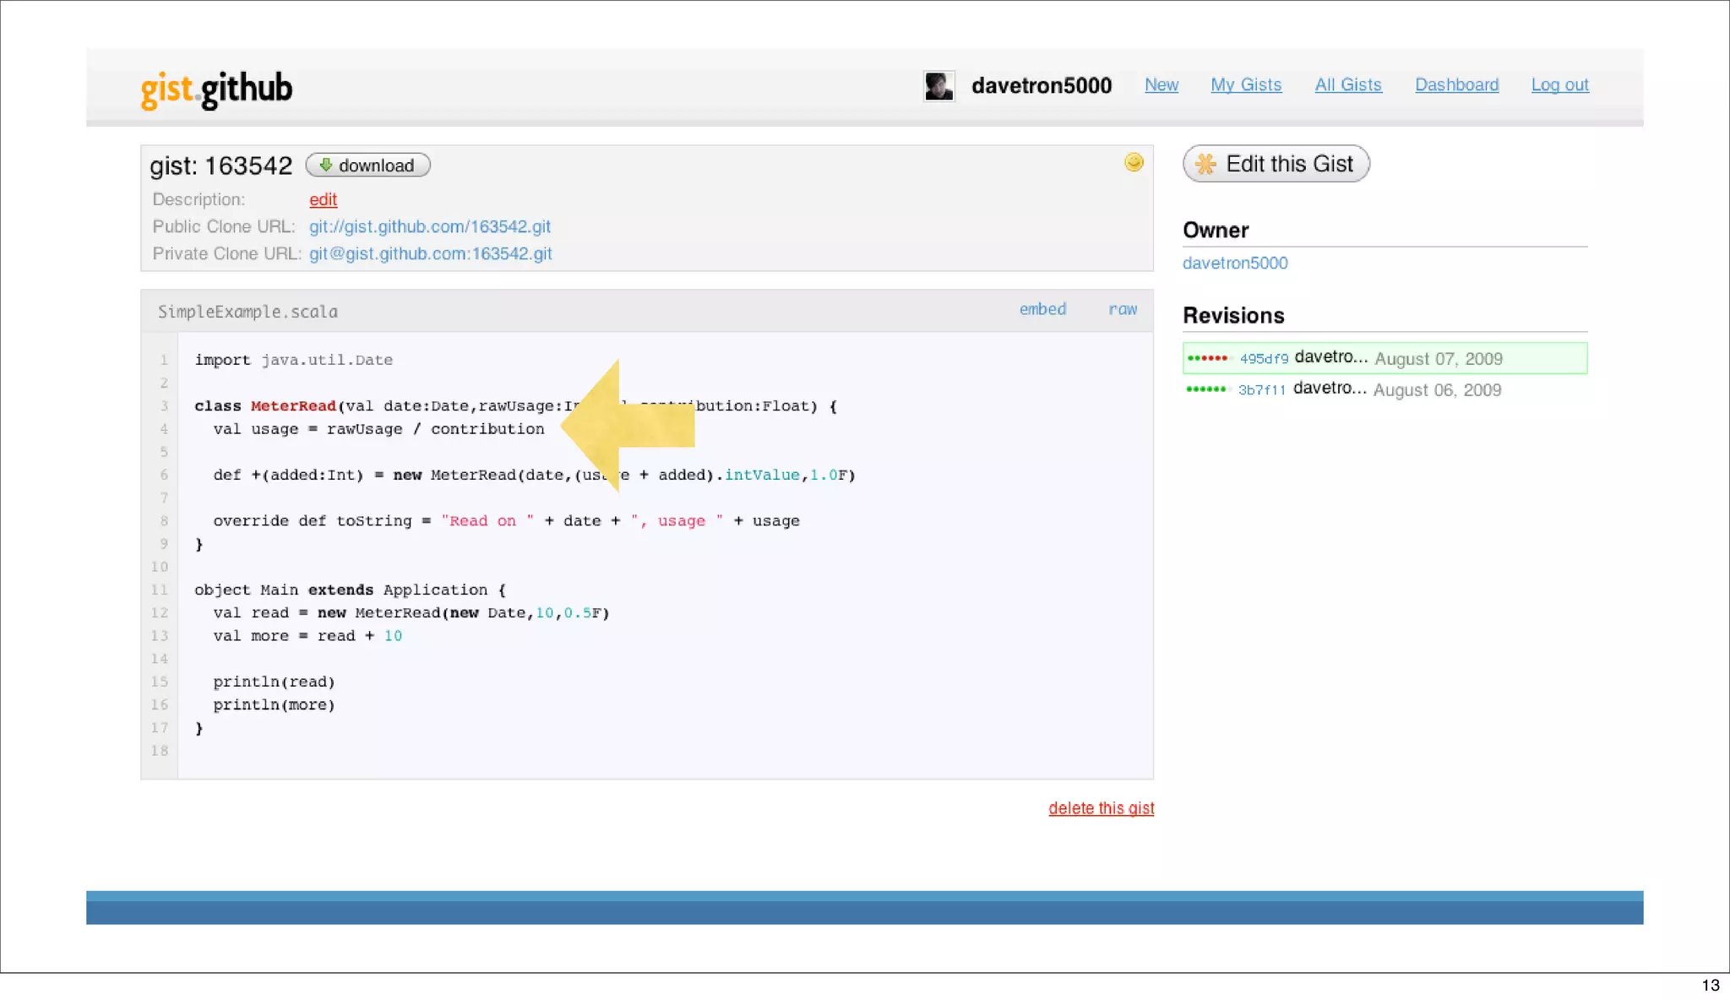Viewport: 1730px width, 1000px height.
Task: Open the raw view of SimpleExample.scala
Action: coord(1123,309)
